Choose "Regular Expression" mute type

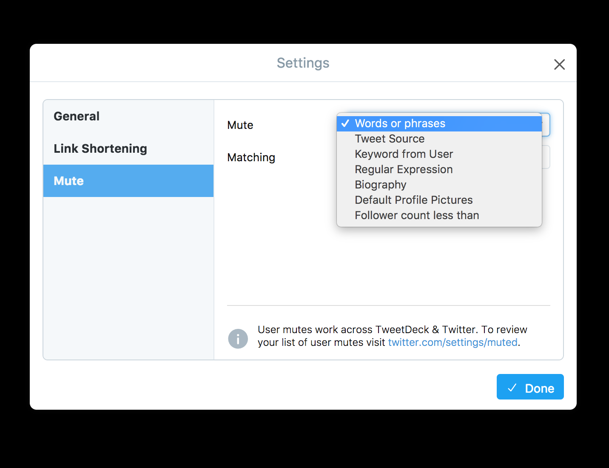(x=404, y=169)
